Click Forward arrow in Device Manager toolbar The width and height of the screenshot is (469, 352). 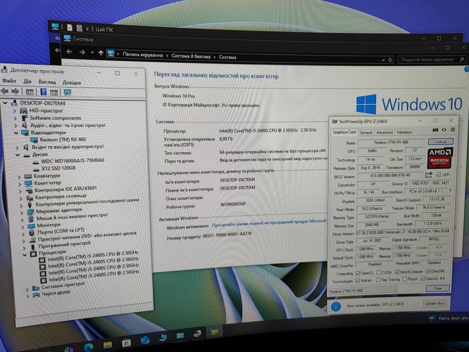click(15, 92)
